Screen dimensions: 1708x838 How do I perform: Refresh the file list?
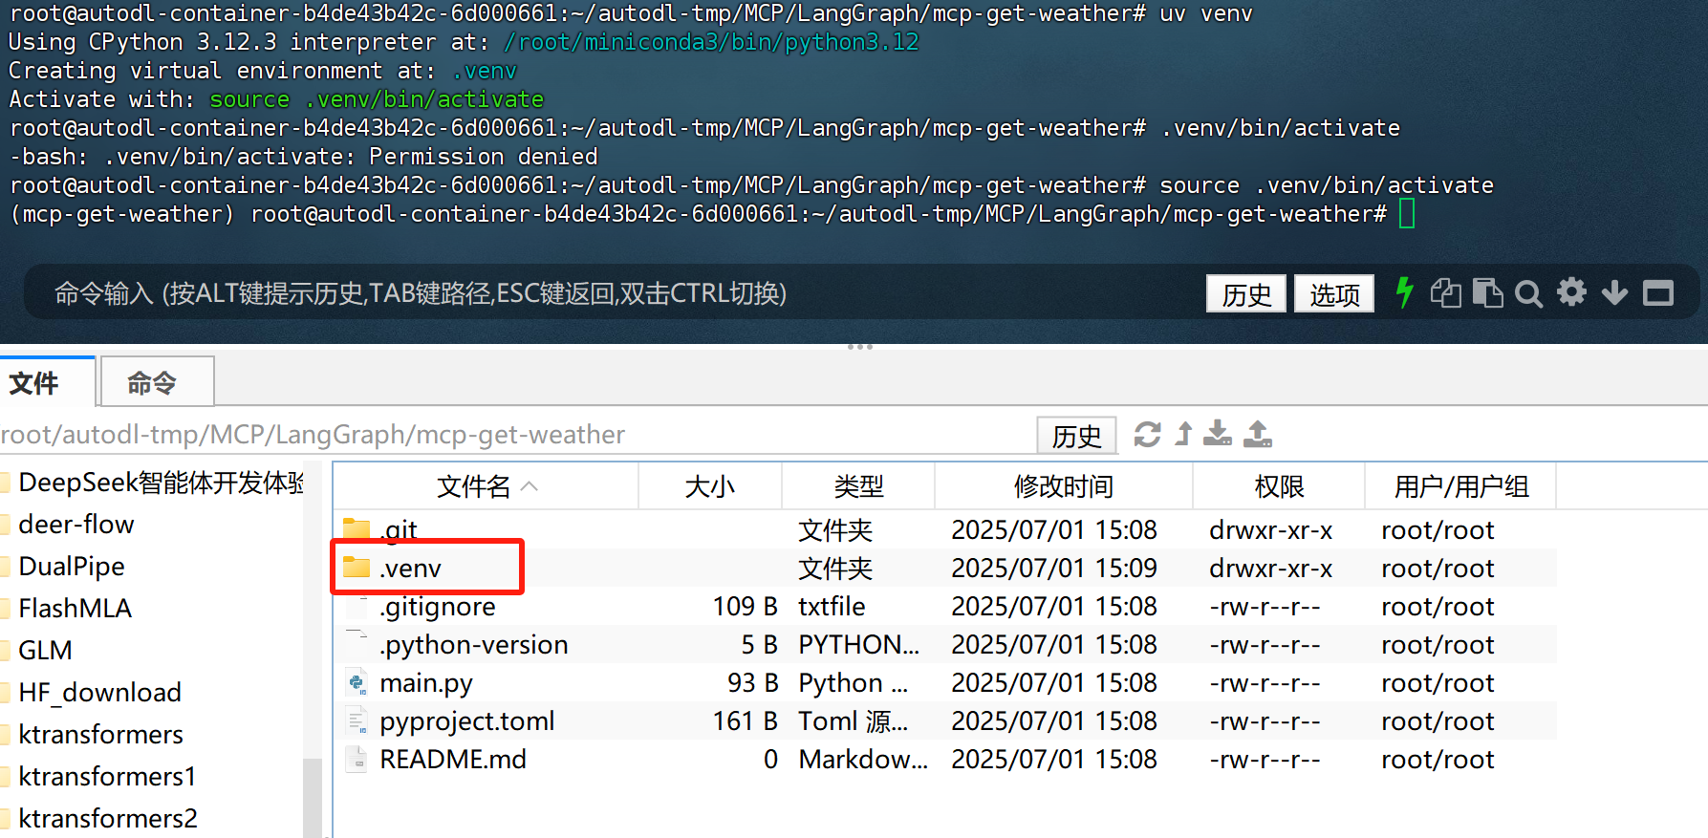[1147, 435]
